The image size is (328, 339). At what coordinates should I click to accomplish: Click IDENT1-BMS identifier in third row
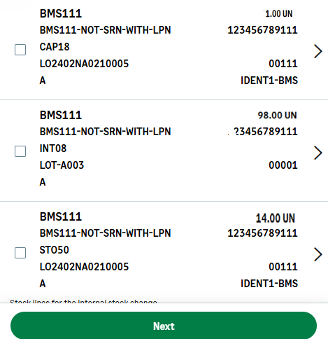tap(269, 284)
